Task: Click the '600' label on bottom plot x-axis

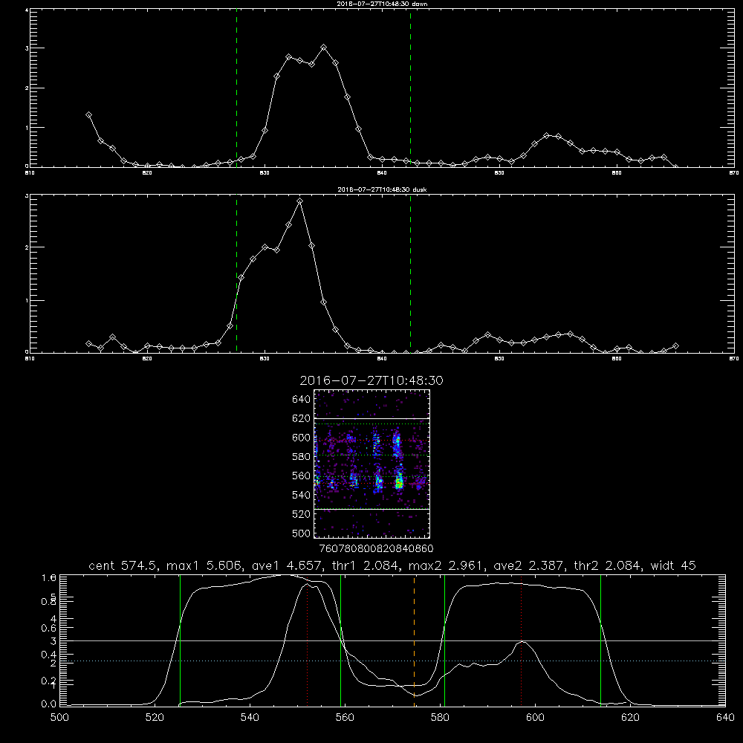Action: tap(536, 718)
